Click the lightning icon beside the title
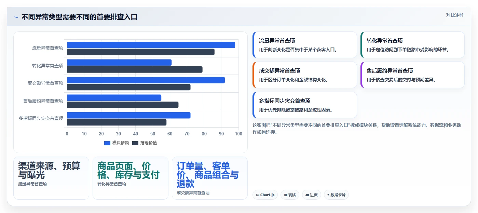Image resolution: width=478 pixels, height=213 pixels. click(x=16, y=17)
